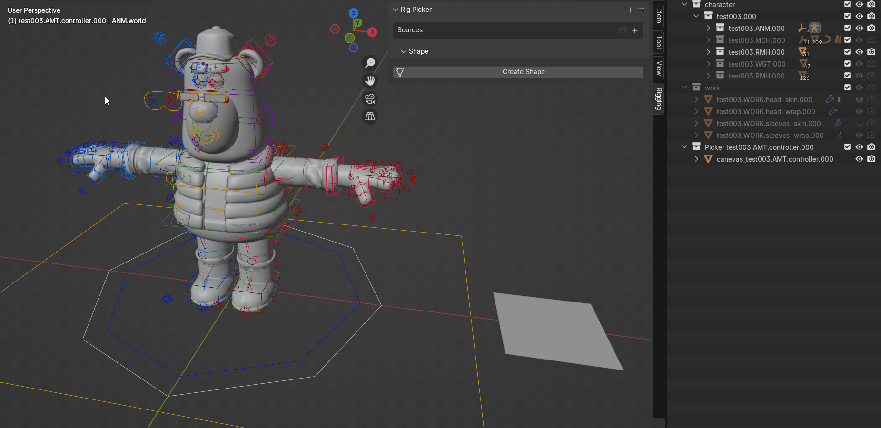The width and height of the screenshot is (881, 428).
Task: Click the plus icon in Sources row
Action: [635, 30]
